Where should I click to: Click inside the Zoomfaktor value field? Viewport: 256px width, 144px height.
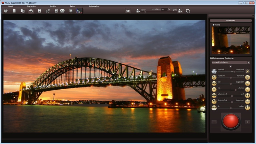(x=164, y=9)
